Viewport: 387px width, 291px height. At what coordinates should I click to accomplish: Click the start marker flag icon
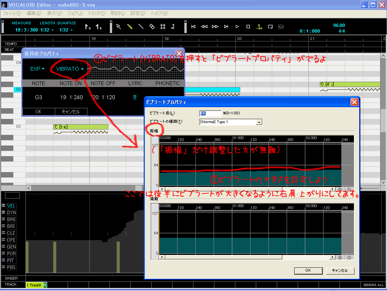[x=88, y=27]
